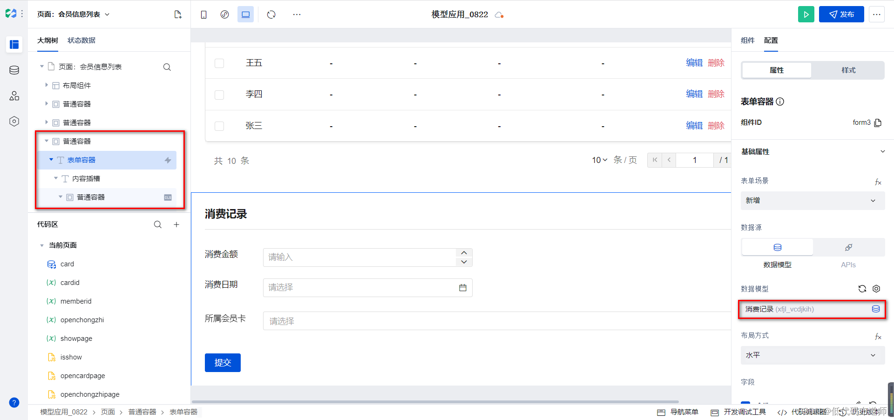This screenshot has width=894, height=420.
Task: Click fx expression icon for 布局方式
Action: coord(878,336)
